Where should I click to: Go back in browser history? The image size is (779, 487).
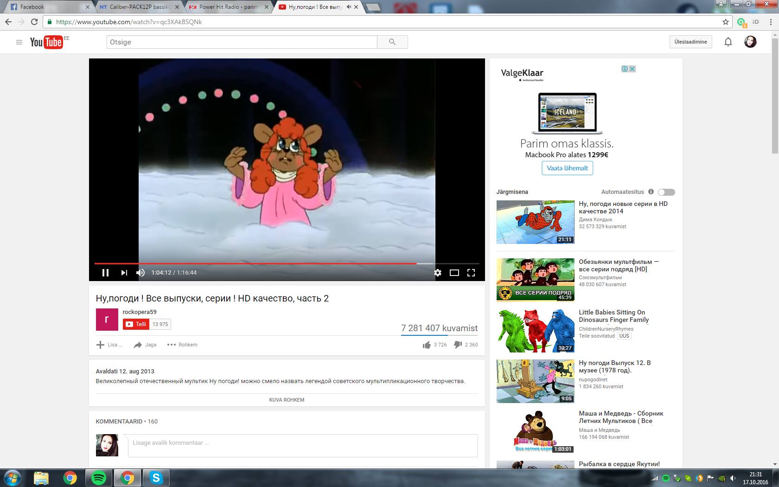coord(8,22)
